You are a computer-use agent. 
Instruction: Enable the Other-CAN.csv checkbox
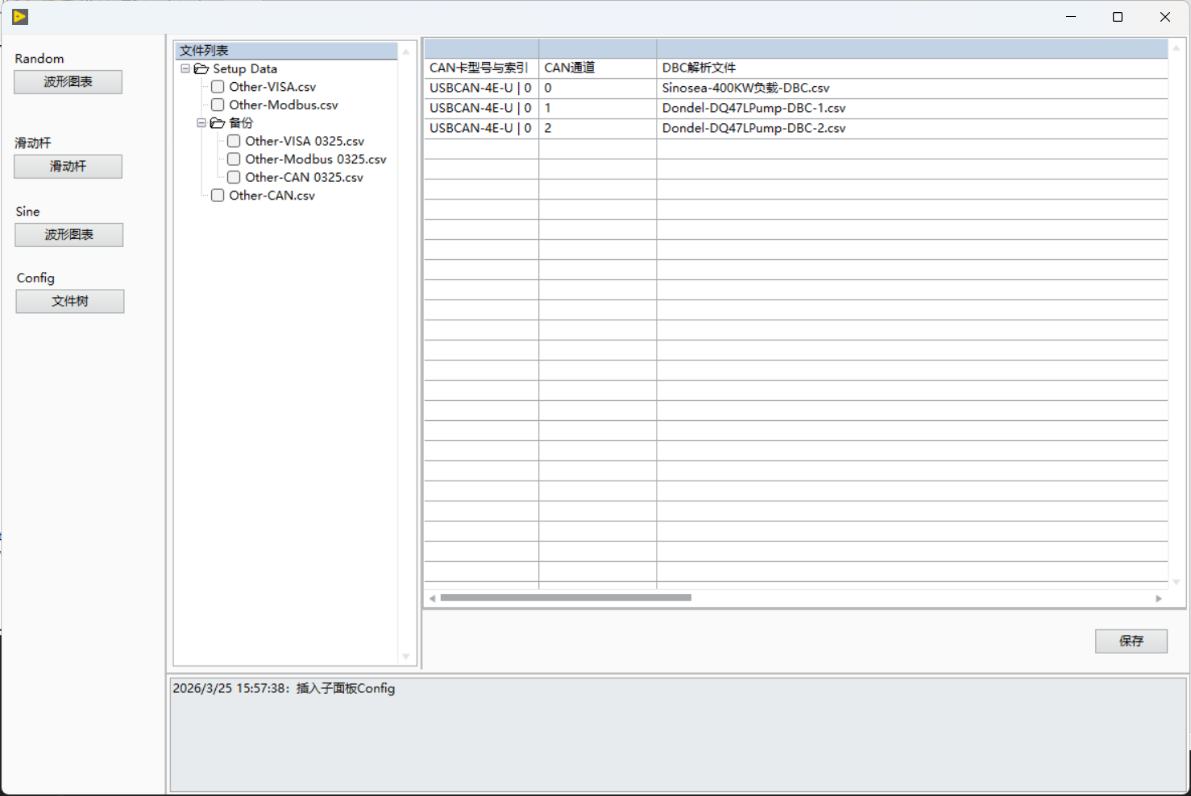pyautogui.click(x=218, y=196)
